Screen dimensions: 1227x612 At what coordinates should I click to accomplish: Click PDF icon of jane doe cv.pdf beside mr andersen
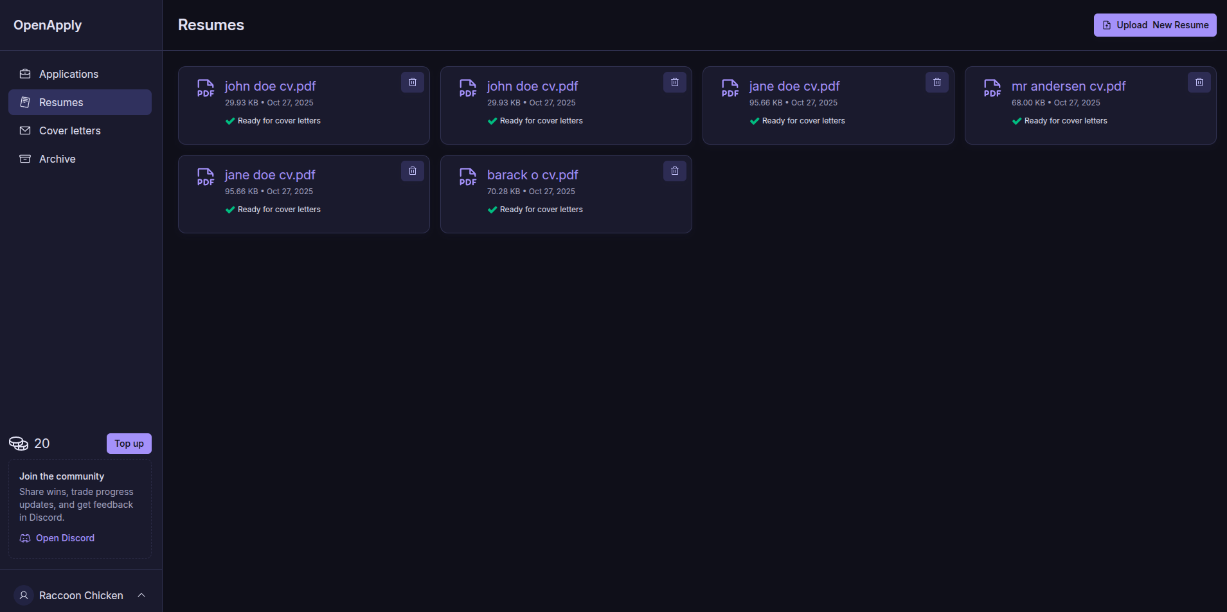(730, 88)
